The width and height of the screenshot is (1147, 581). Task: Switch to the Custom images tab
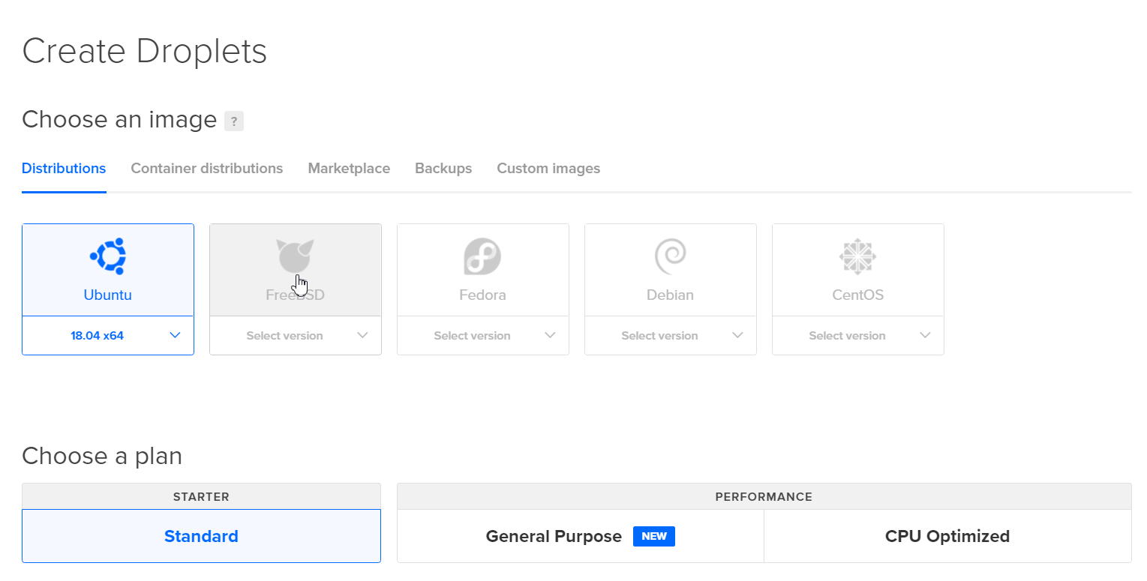(x=548, y=169)
